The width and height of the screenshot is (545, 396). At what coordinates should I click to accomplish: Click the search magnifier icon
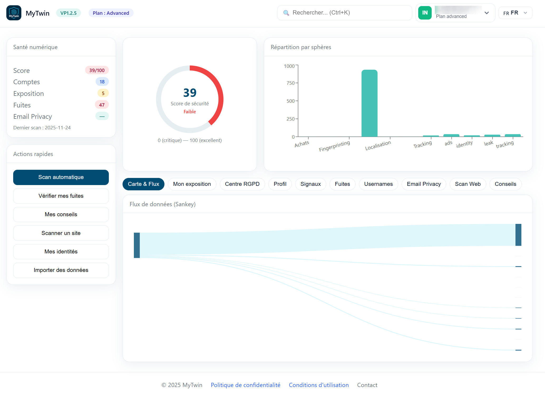pyautogui.click(x=286, y=13)
